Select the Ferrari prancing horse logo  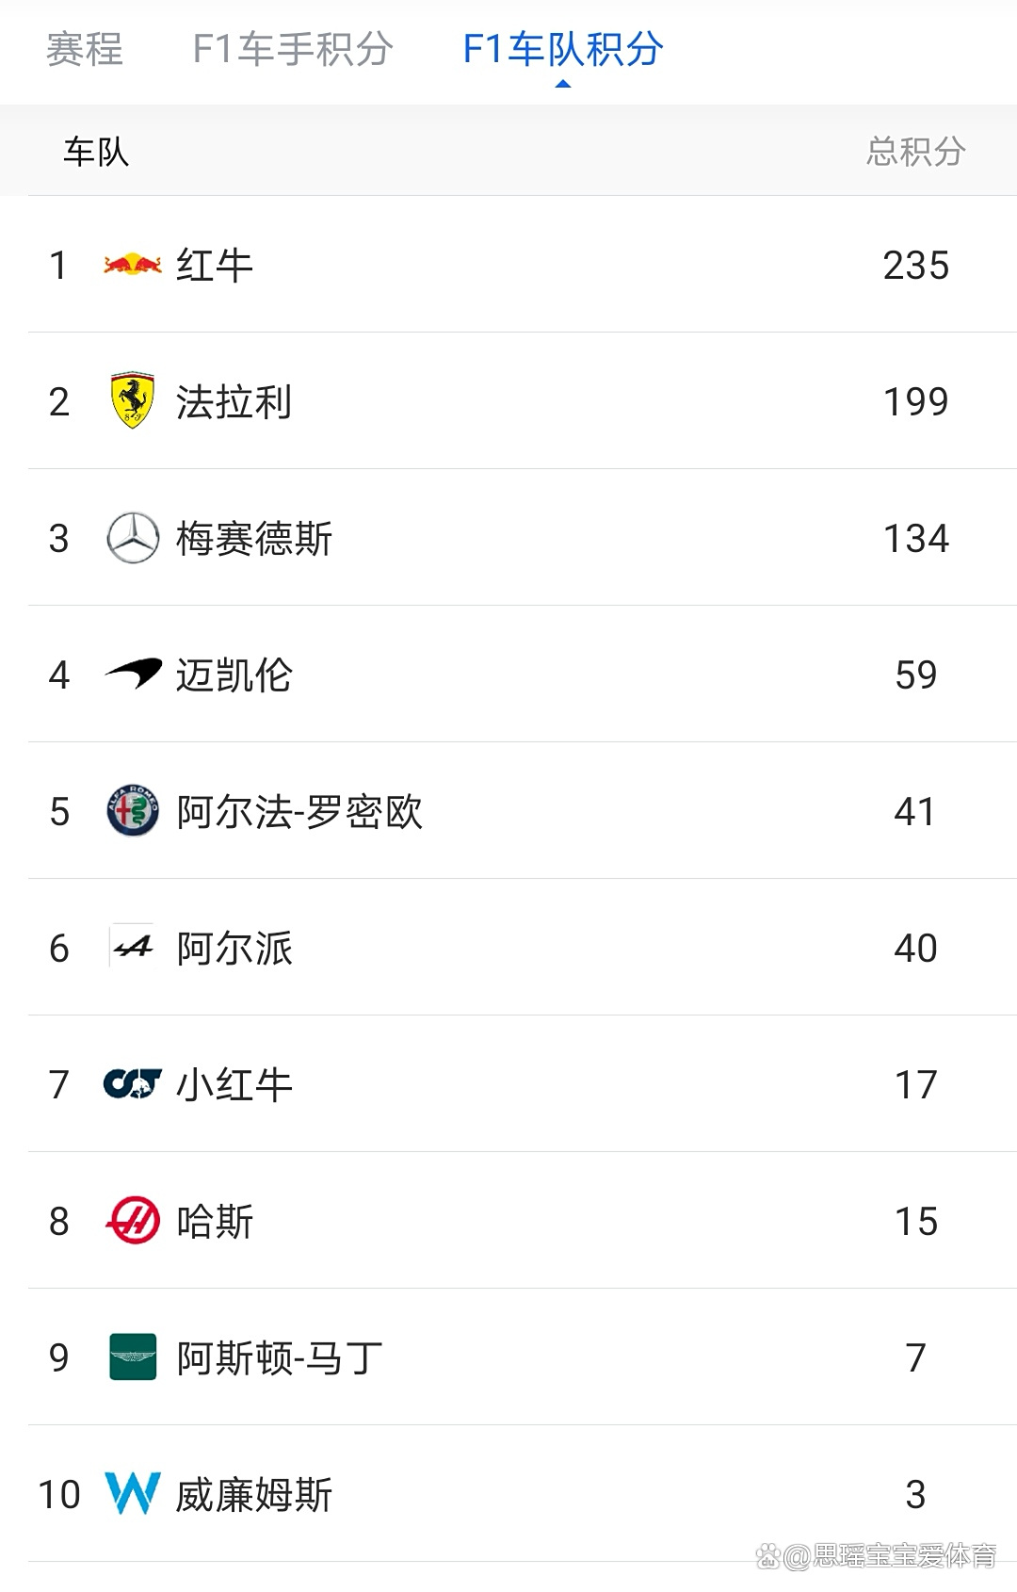click(131, 402)
